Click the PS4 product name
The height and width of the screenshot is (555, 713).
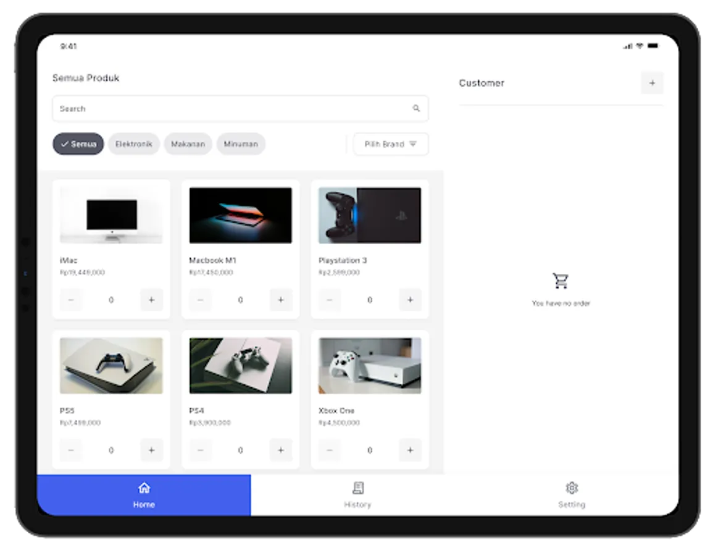point(196,411)
